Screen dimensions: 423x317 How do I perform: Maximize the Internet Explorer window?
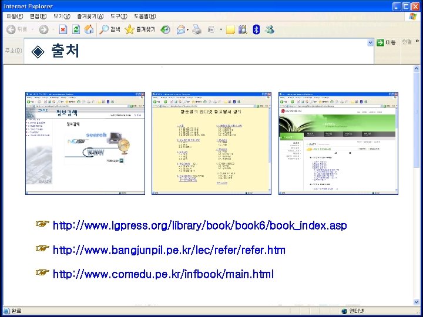coord(406,6)
